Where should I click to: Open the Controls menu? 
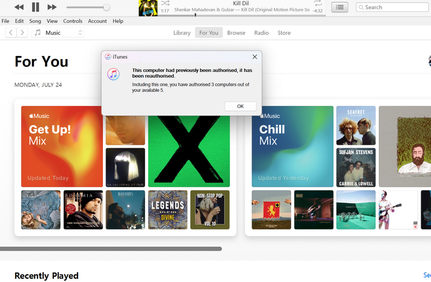click(73, 21)
